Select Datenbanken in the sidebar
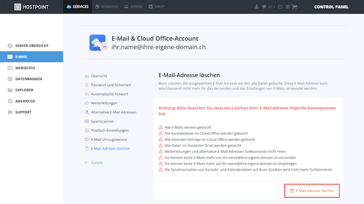 coord(31,79)
